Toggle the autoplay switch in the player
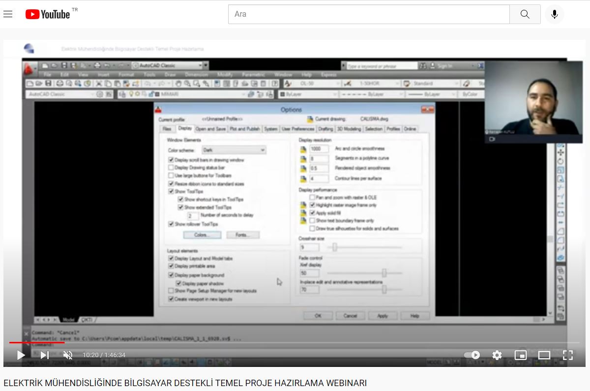 (472, 355)
